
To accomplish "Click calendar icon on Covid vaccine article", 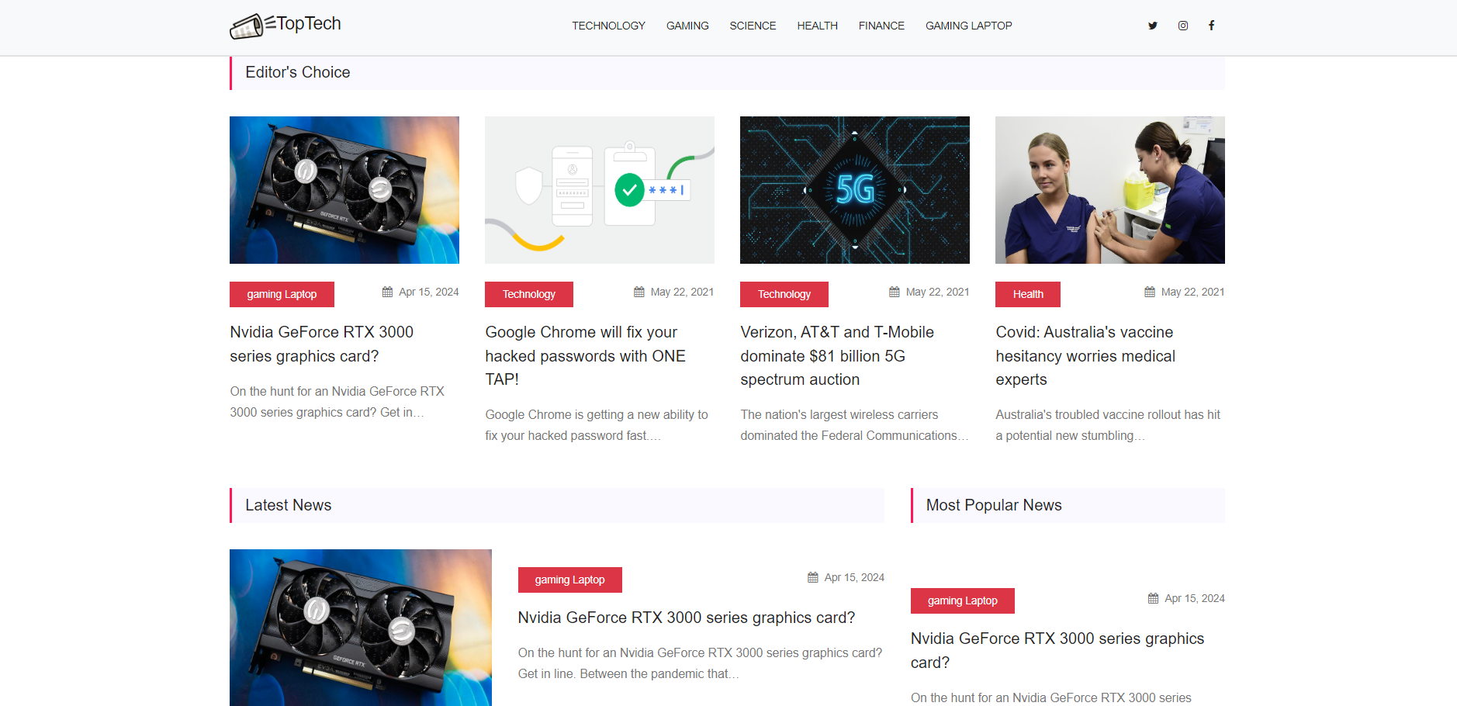I will 1150,292.
